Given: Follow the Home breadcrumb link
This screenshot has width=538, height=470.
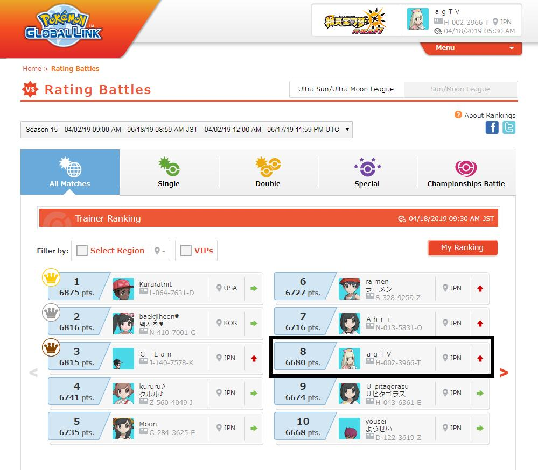Looking at the screenshot, I should click(32, 68).
